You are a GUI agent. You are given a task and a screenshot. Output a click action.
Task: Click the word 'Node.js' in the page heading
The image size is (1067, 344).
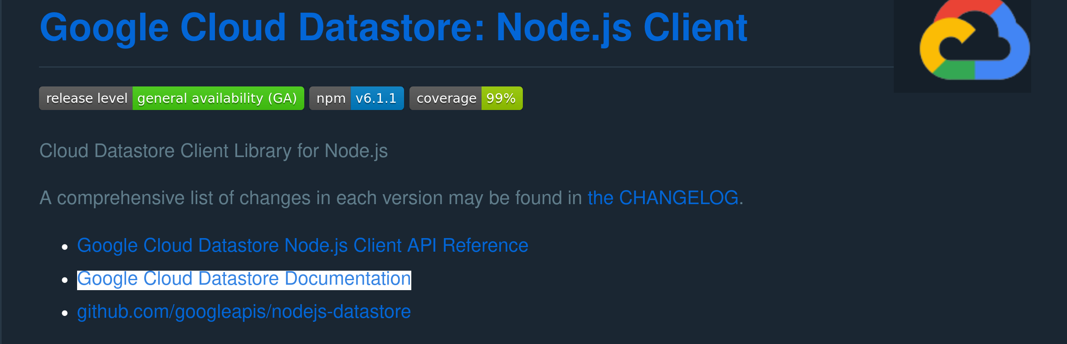pos(564,28)
